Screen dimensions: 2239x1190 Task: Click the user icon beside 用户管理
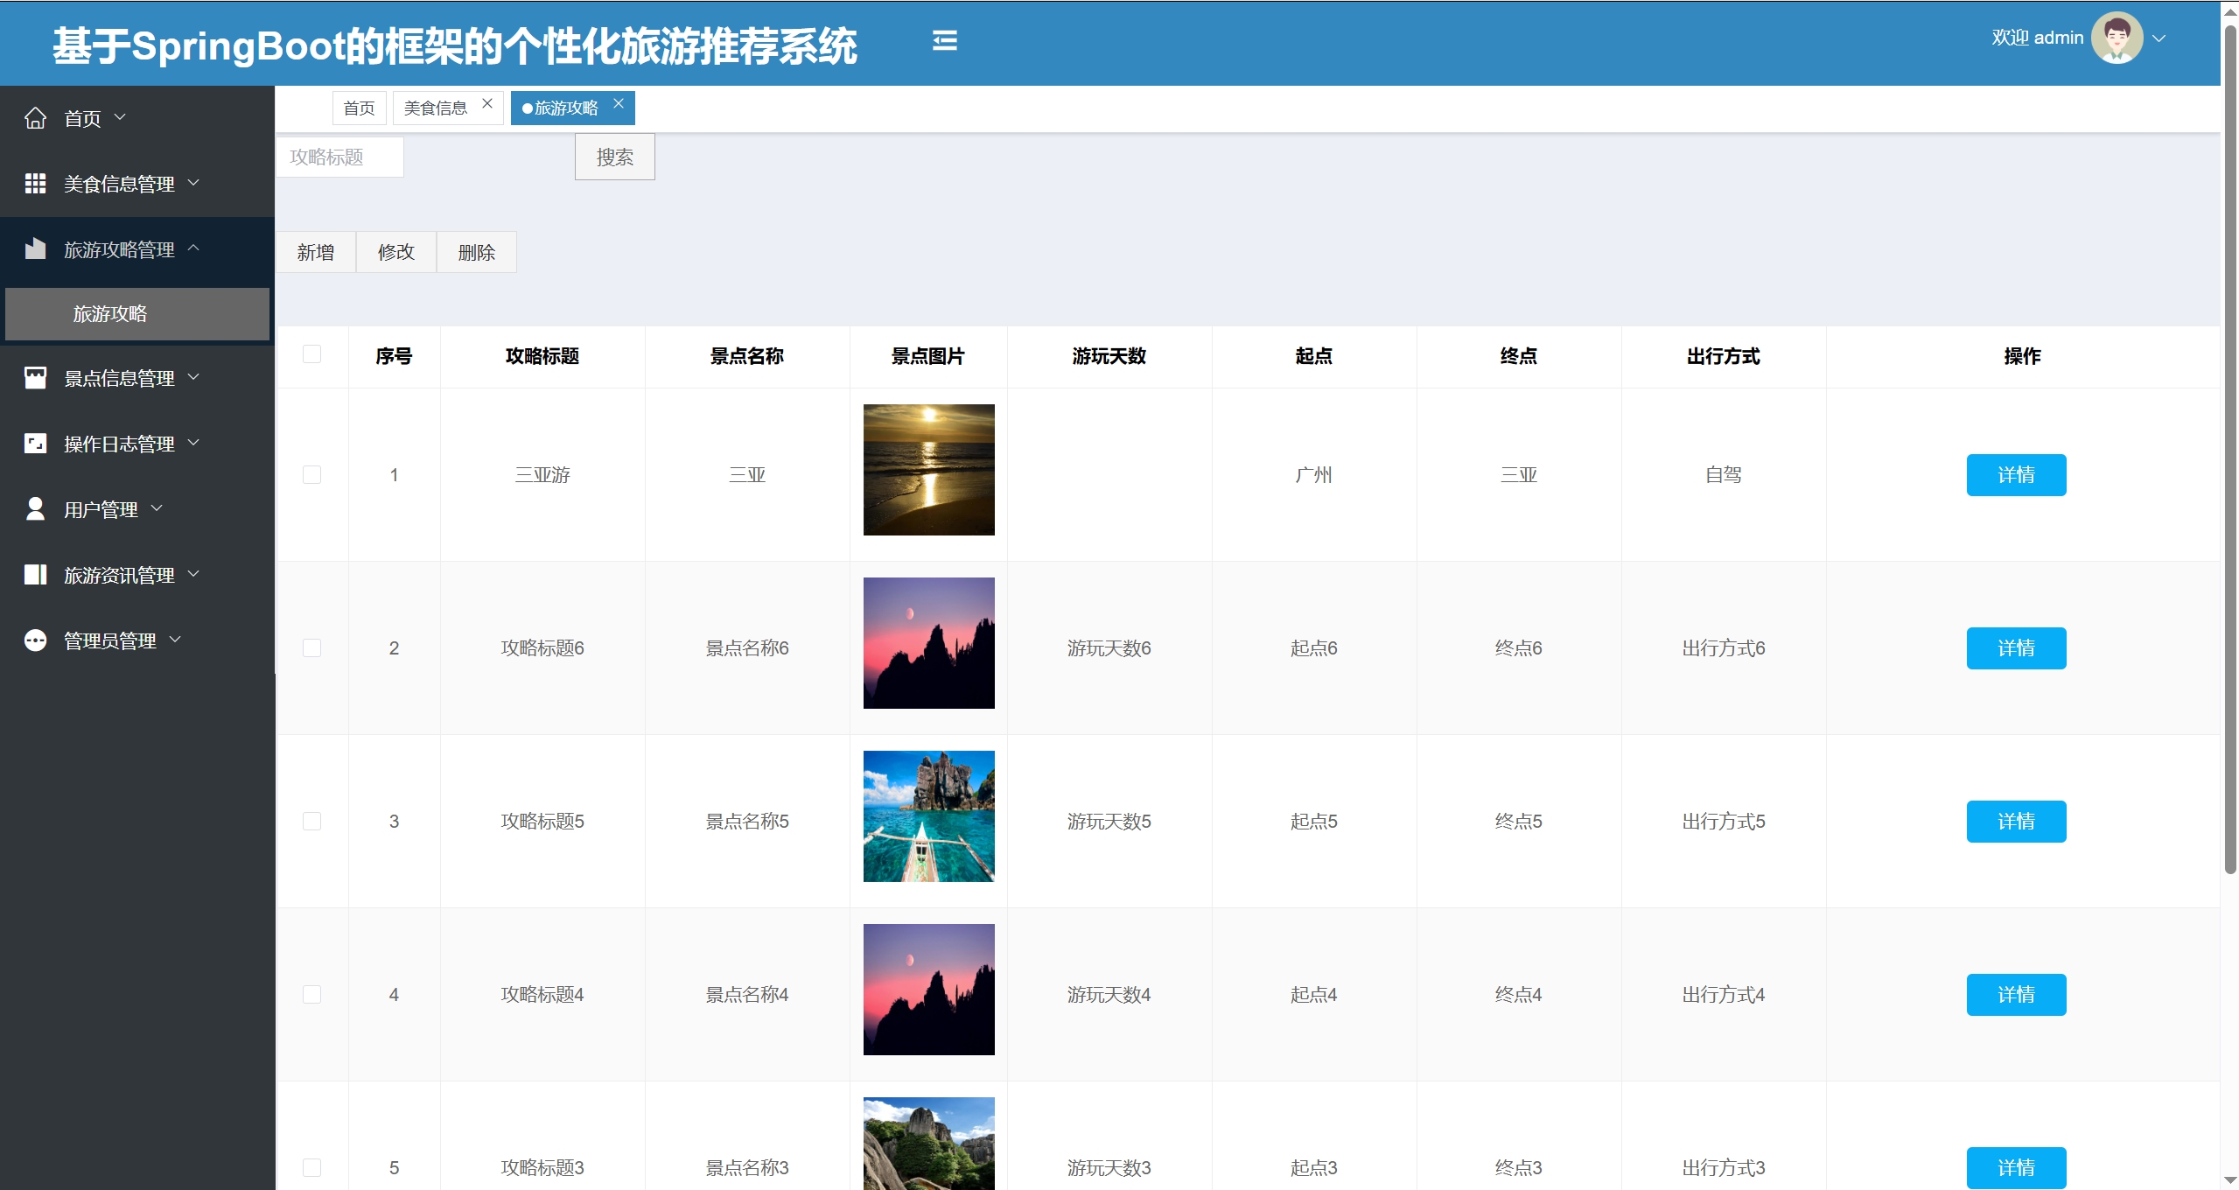(35, 509)
